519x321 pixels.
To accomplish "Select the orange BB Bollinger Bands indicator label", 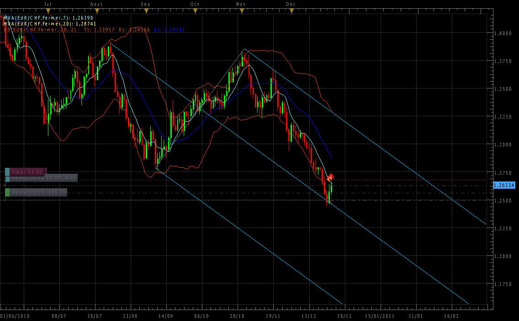I will pos(94,30).
